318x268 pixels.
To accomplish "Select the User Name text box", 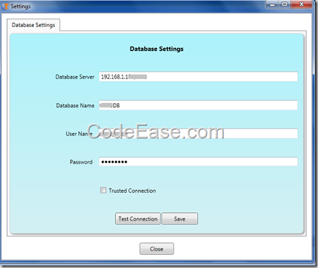I will (x=198, y=133).
